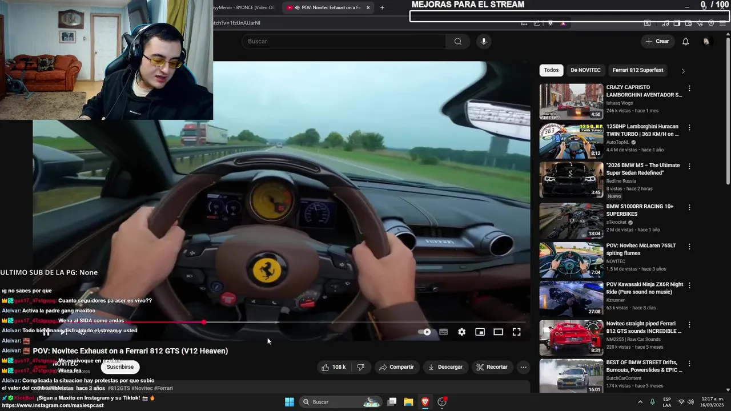This screenshot has width=731, height=411.
Task: Switch the player to miniplayer mode
Action: 480,332
